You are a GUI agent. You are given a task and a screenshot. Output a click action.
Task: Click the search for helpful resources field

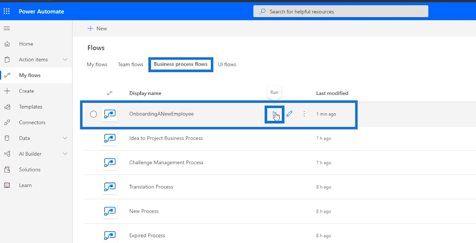click(341, 11)
